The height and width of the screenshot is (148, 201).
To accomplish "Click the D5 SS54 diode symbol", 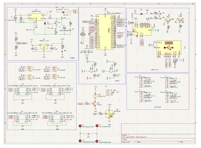I will click(45, 24).
